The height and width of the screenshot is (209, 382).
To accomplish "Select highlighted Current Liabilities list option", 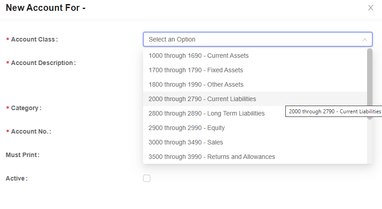I will [255, 99].
